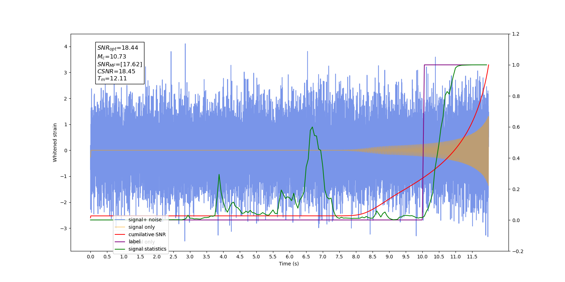
Task: Click the 6.5 tick on time axis
Action: click(x=306, y=257)
